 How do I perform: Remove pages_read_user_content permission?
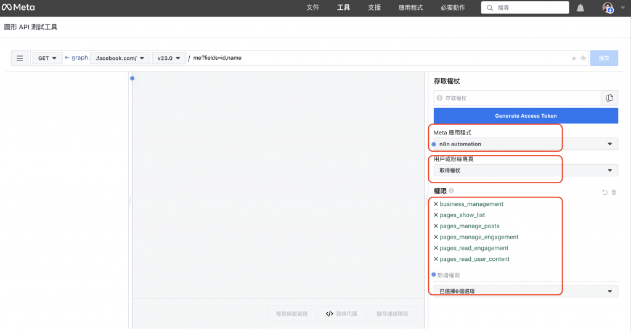436,259
